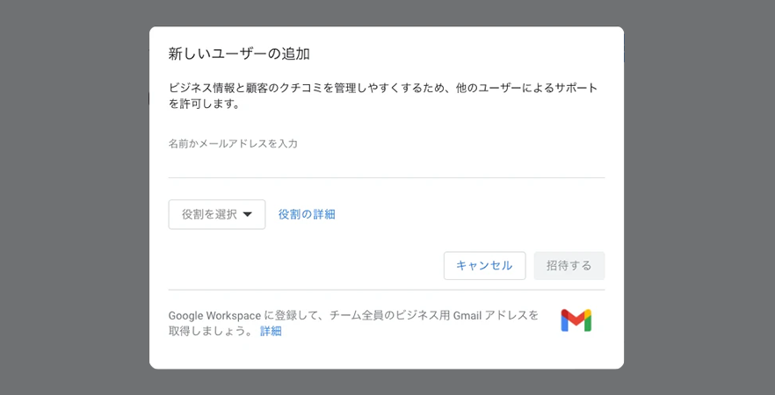The height and width of the screenshot is (395, 775).
Task: Click the Gmail logo icon
Action: click(x=576, y=320)
